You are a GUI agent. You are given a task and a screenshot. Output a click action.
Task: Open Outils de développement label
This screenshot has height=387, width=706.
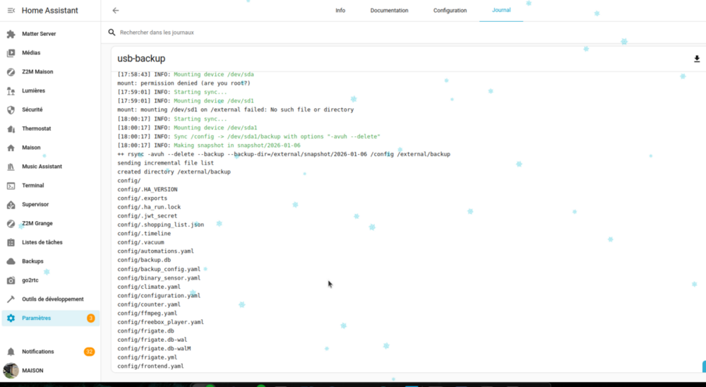(x=53, y=299)
